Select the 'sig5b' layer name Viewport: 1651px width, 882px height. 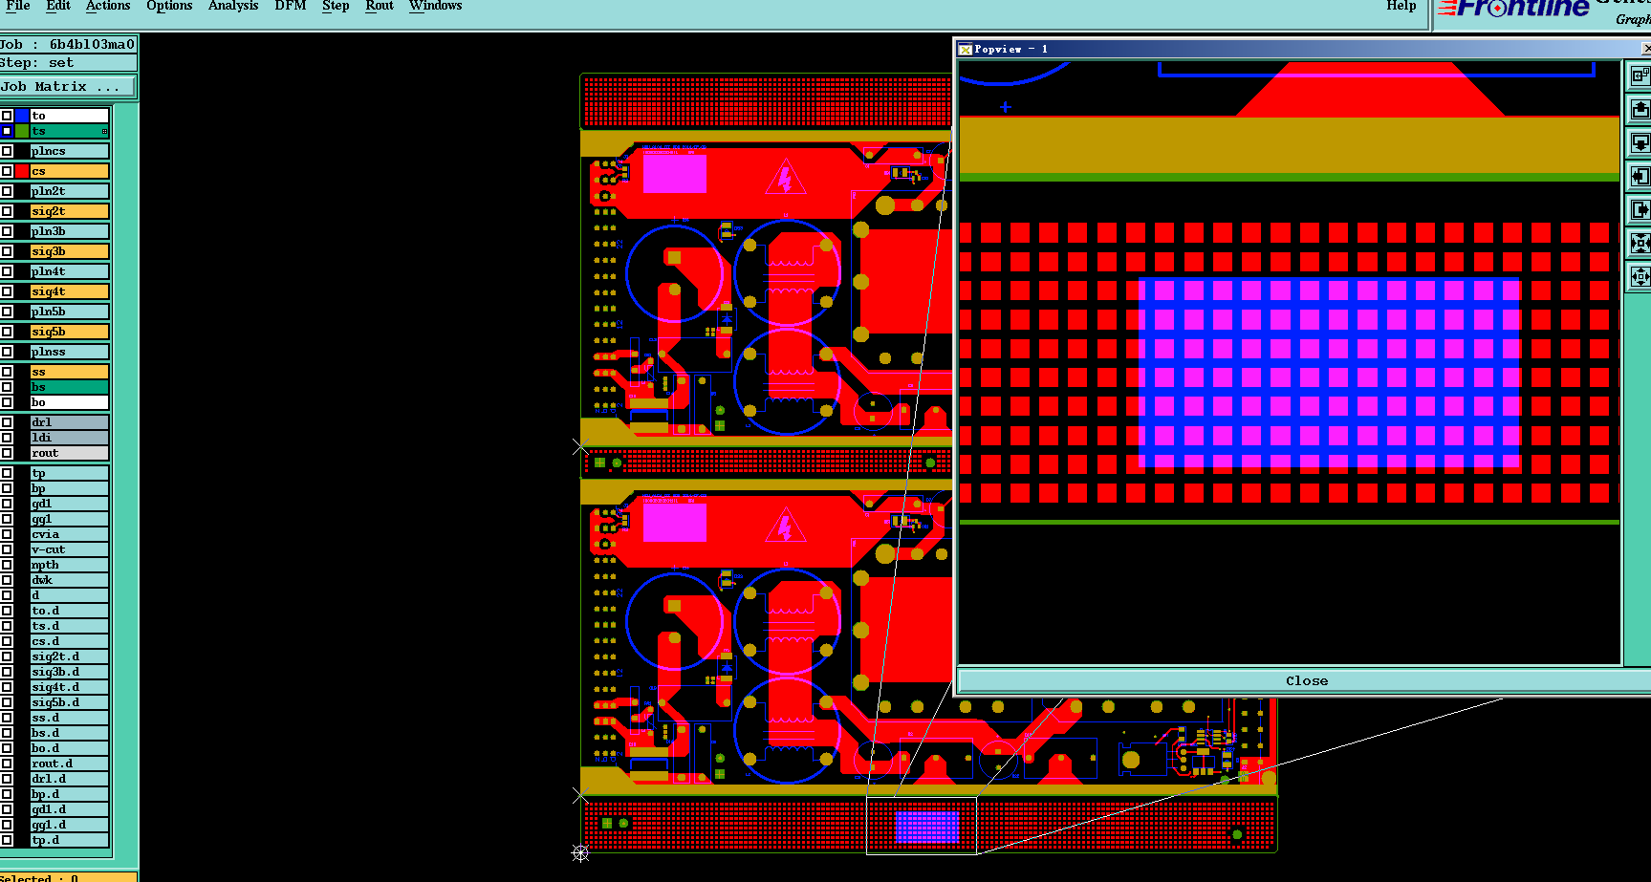69,332
